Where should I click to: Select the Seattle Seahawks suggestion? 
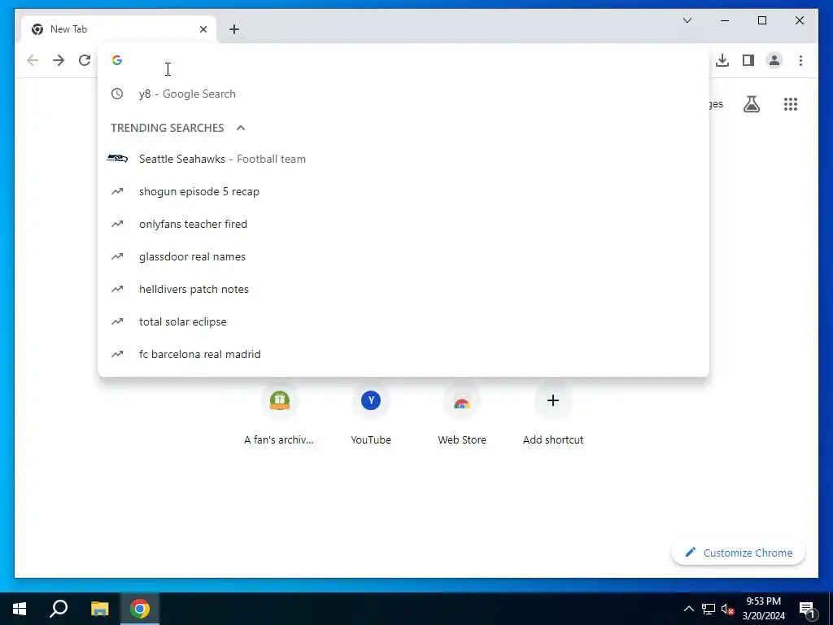click(x=403, y=159)
